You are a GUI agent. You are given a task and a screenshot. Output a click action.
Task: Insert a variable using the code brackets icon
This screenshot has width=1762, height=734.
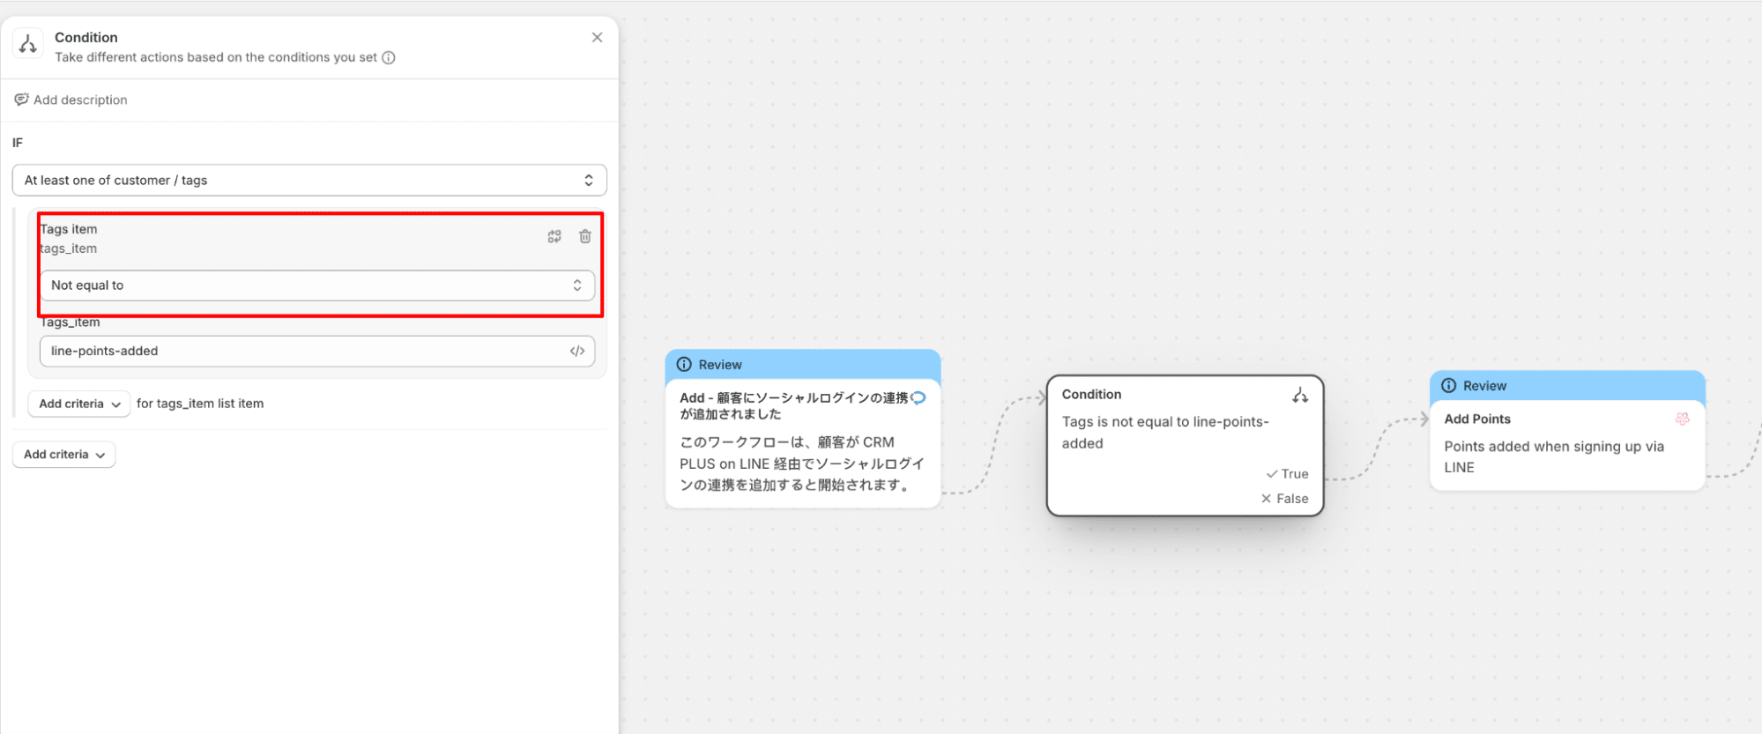pyautogui.click(x=577, y=351)
